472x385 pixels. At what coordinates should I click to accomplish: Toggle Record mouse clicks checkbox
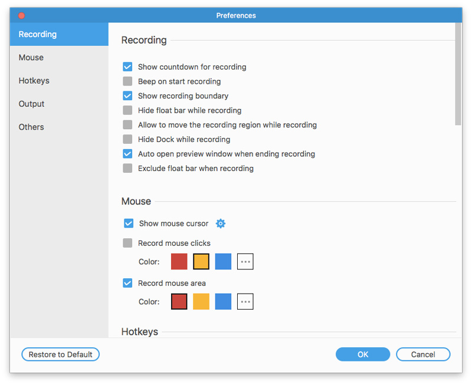point(127,243)
